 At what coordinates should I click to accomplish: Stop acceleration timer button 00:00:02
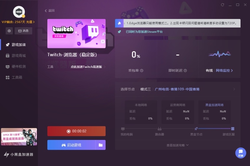point(76,131)
